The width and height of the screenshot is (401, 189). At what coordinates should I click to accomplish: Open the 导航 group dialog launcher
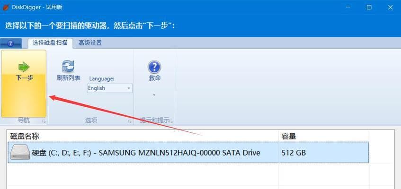point(44,121)
